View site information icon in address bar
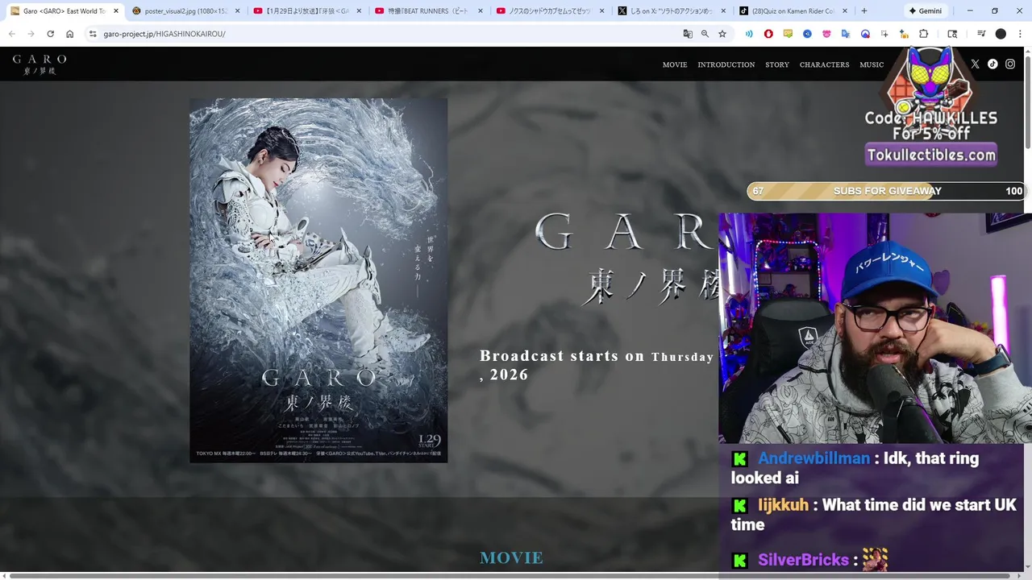 coord(93,34)
